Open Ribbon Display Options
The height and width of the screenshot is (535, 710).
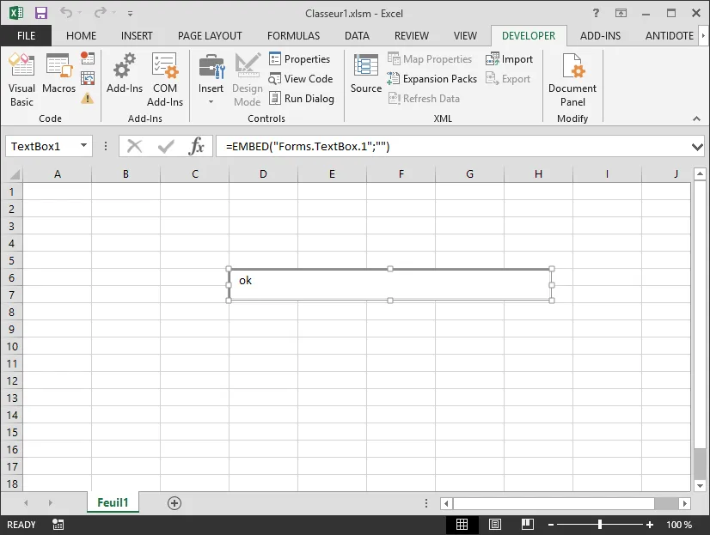click(x=621, y=13)
